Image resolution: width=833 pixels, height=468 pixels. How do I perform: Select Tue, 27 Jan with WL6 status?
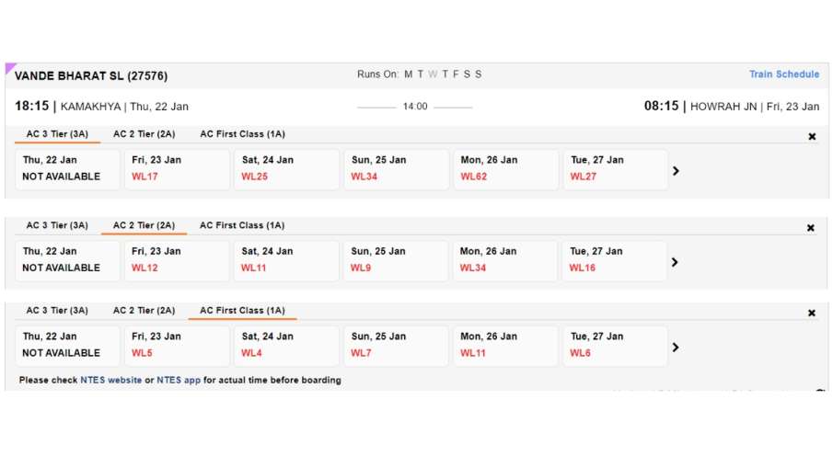pos(615,345)
